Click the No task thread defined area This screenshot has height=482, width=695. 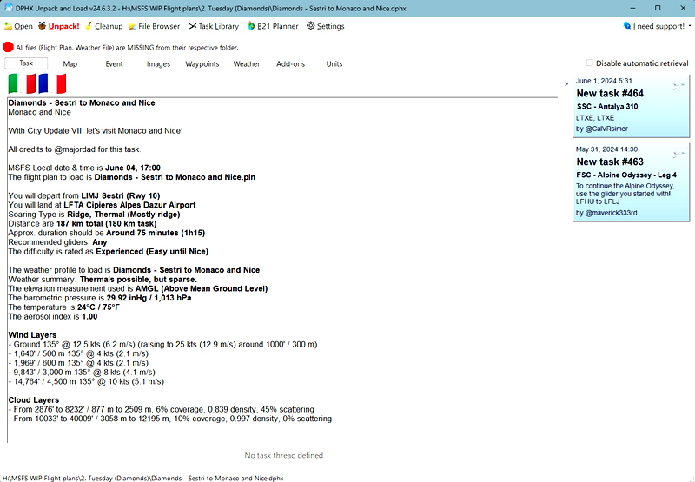coord(283,455)
